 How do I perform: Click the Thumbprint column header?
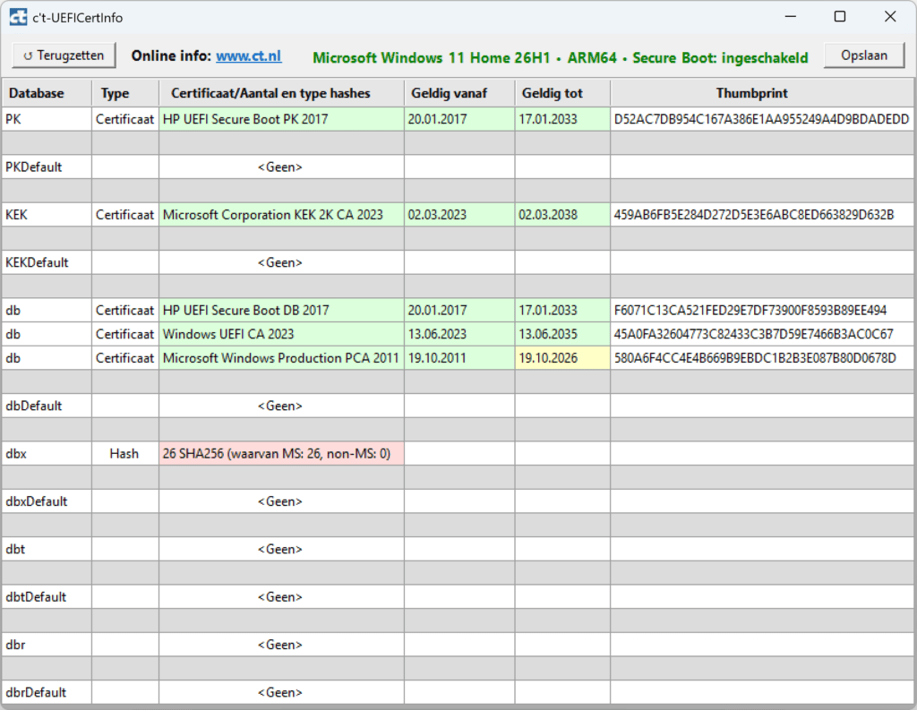pos(762,93)
